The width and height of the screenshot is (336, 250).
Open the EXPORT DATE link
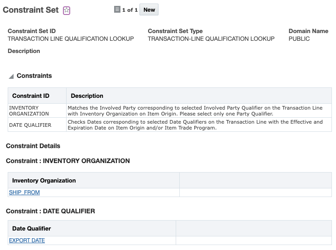27,240
